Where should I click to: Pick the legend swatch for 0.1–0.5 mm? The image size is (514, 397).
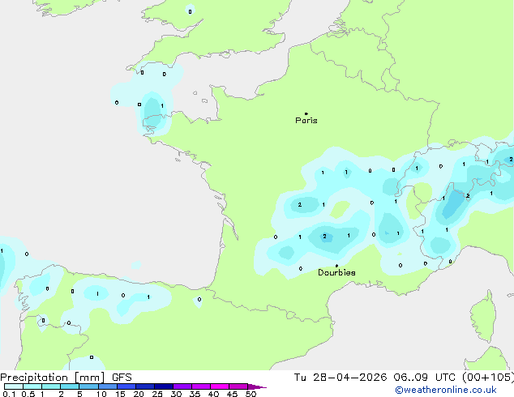coord(14,386)
